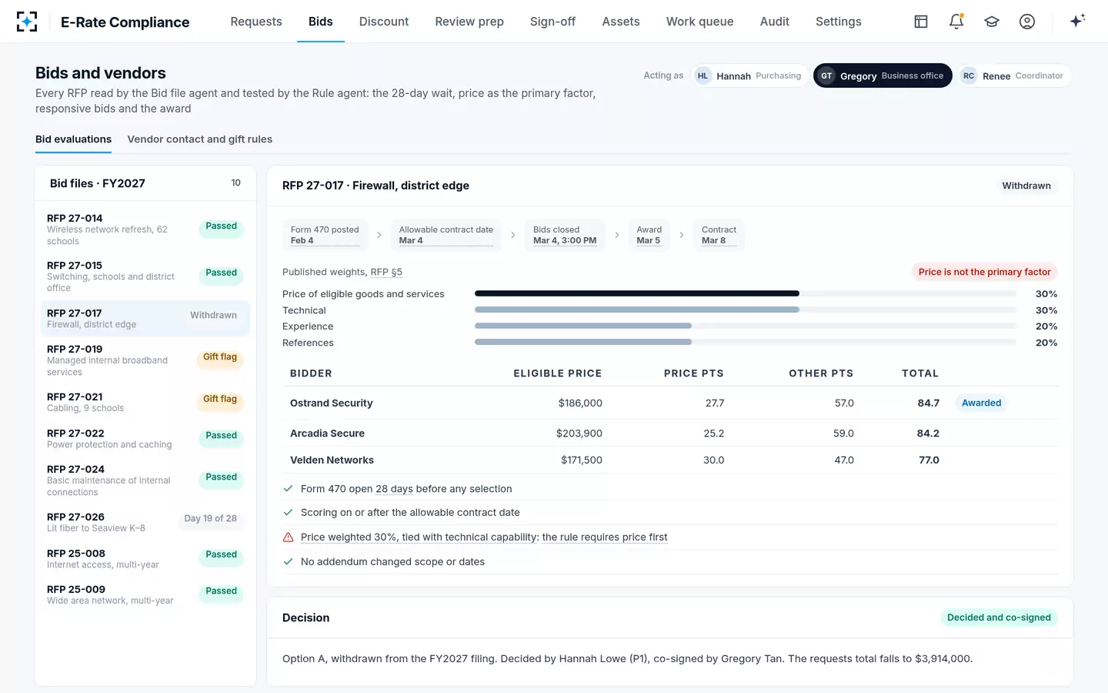The height and width of the screenshot is (693, 1108).
Task: Go to the Requests tab
Action: [256, 22]
